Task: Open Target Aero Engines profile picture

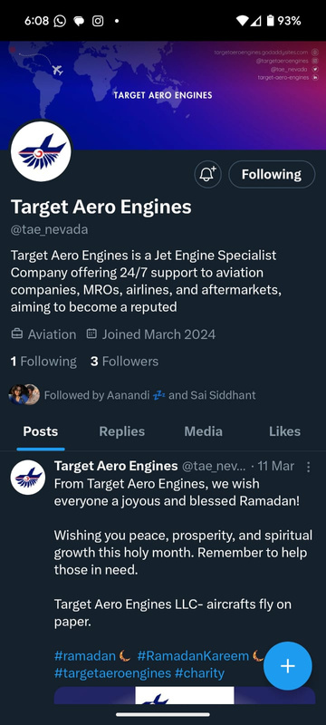Action: (41, 151)
